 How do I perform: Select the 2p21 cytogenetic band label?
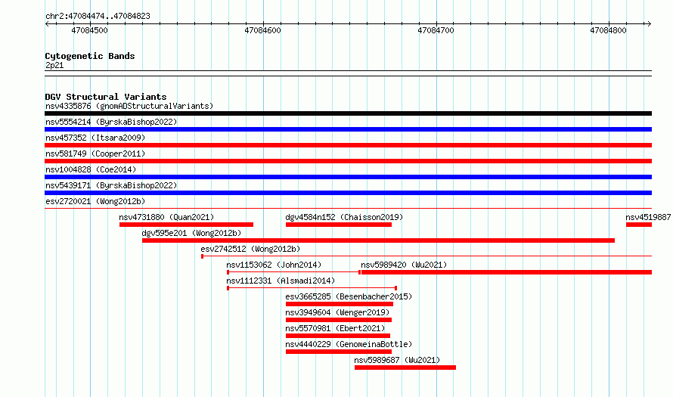pos(54,65)
